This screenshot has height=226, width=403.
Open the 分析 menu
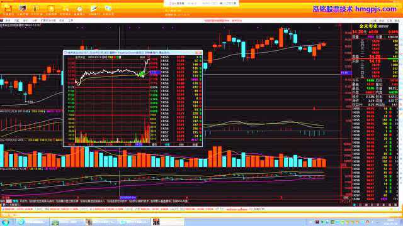coord(35,21)
